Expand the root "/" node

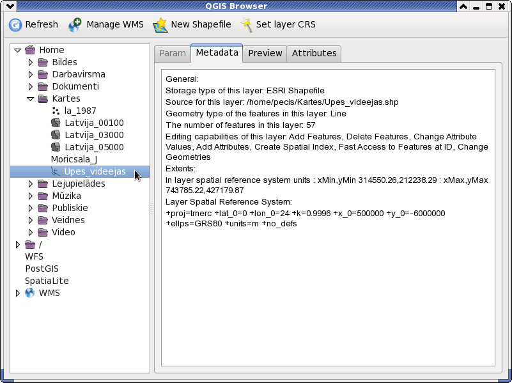point(18,244)
